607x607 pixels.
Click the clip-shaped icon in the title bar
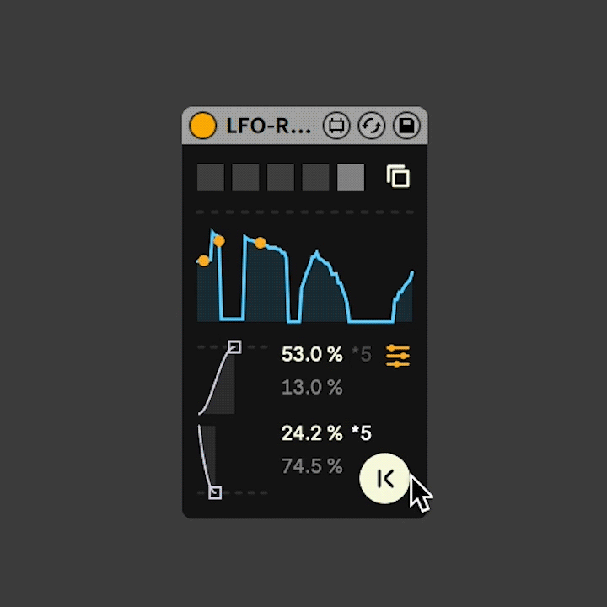click(336, 126)
